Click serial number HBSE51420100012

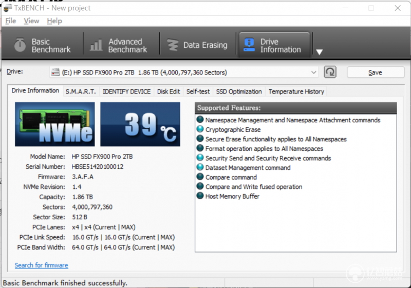[98, 167]
